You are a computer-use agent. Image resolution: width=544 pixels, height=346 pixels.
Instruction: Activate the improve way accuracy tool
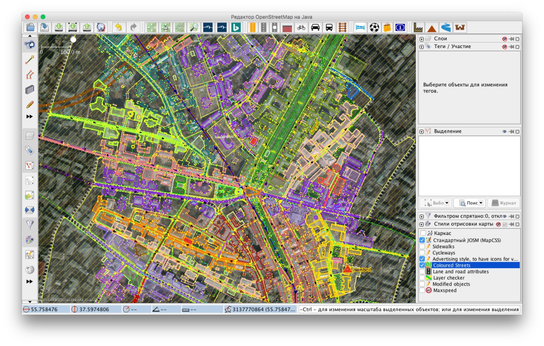tap(30, 75)
